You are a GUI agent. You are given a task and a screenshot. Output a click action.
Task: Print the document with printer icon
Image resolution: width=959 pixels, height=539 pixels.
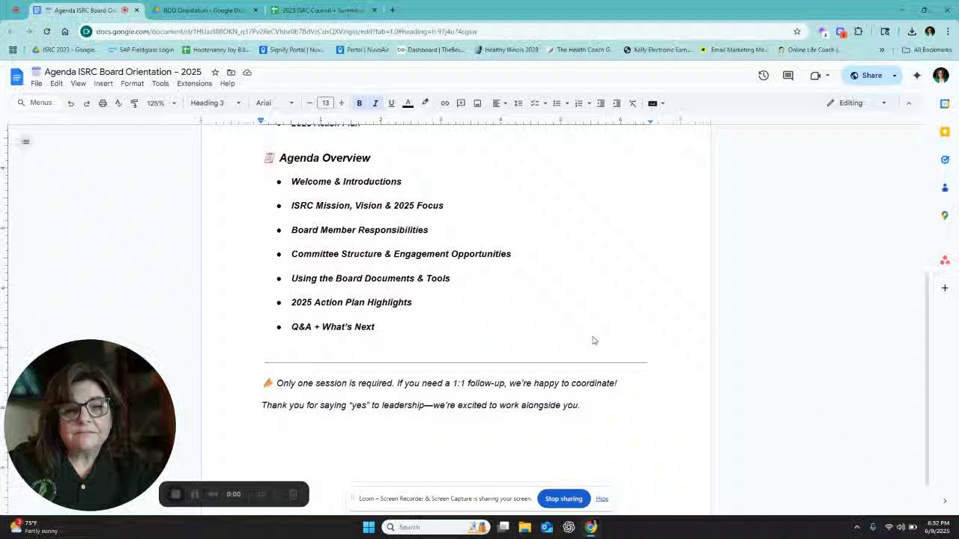click(x=103, y=103)
